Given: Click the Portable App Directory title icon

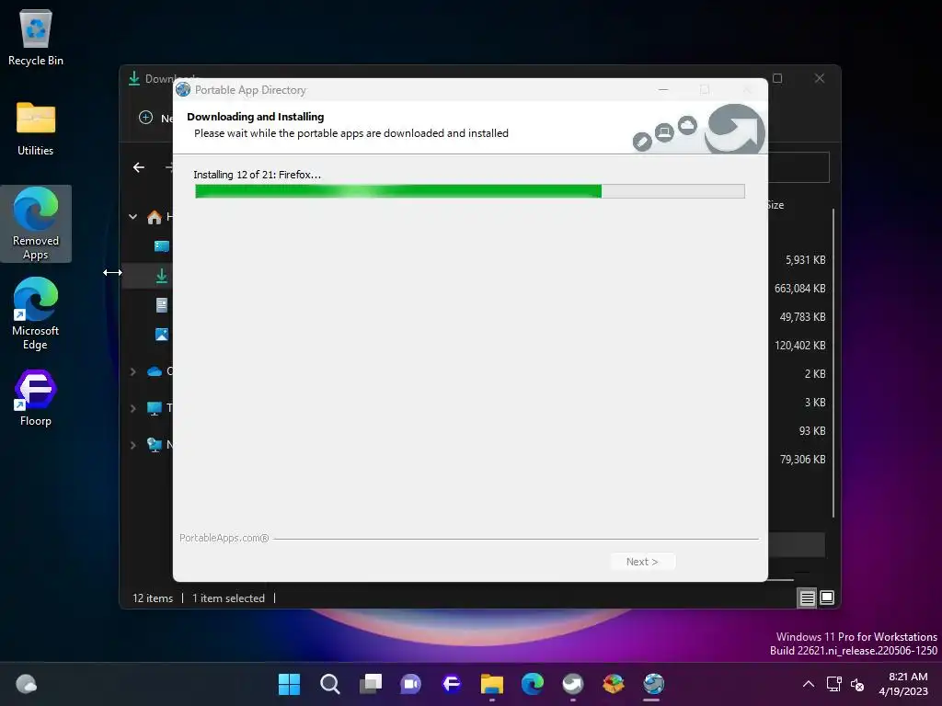Looking at the screenshot, I should pos(183,89).
